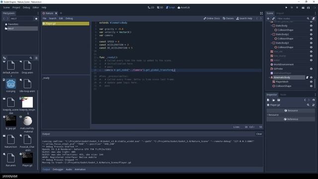Close the Nature scene tab
Viewport: 318px width, 179px height.
(56, 13)
